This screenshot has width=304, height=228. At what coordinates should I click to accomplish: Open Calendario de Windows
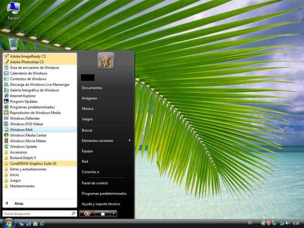(40, 73)
